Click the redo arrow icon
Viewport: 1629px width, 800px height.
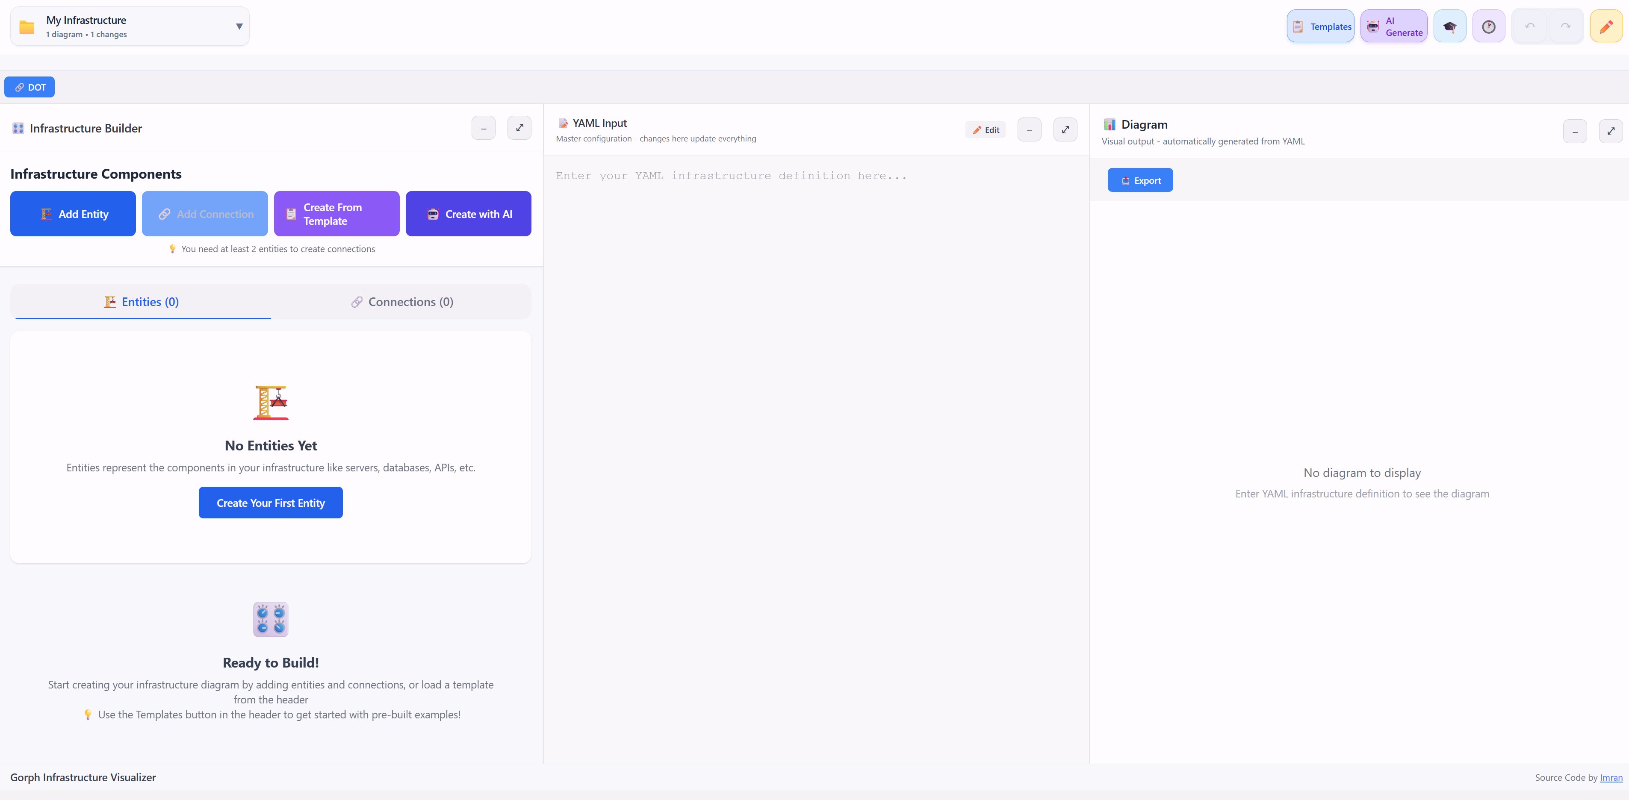tap(1565, 26)
